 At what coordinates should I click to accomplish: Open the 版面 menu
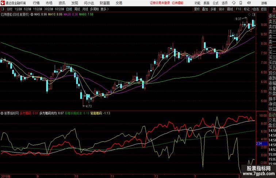[x=207, y=3]
